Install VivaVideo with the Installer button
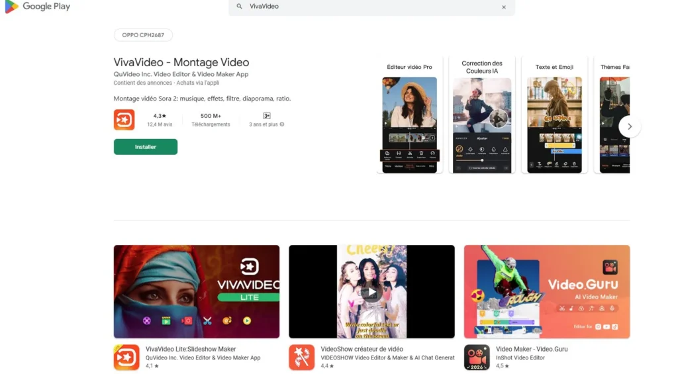The width and height of the screenshot is (678, 374). [145, 147]
